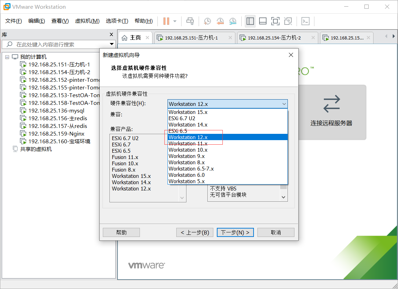Select Fusion 8.x in the 兼容产品 list
This screenshot has width=398, height=289.
tap(123, 170)
